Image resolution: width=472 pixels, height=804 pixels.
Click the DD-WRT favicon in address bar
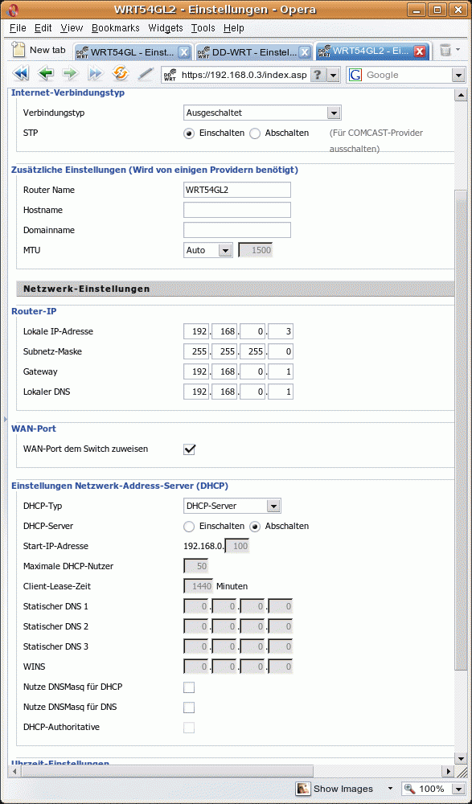point(170,76)
